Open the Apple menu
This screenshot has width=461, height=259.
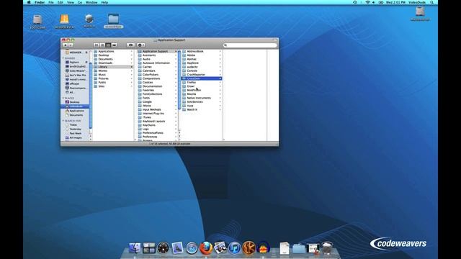pyautogui.click(x=29, y=2)
